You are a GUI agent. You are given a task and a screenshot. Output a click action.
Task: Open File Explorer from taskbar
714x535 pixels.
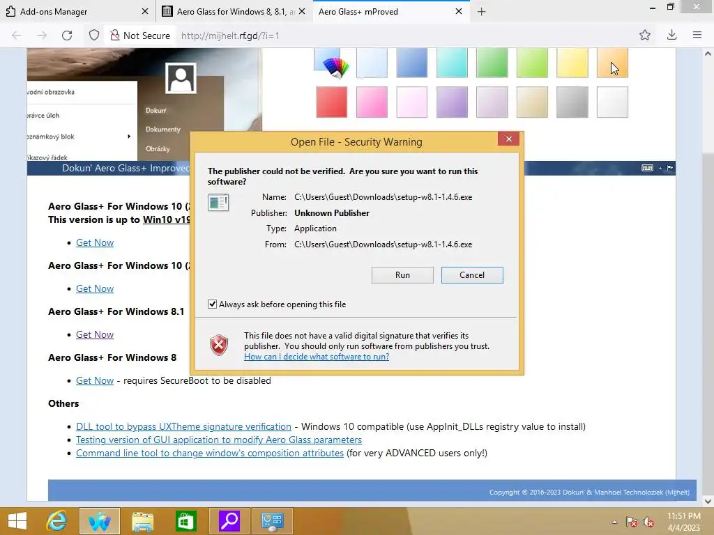pos(142,521)
